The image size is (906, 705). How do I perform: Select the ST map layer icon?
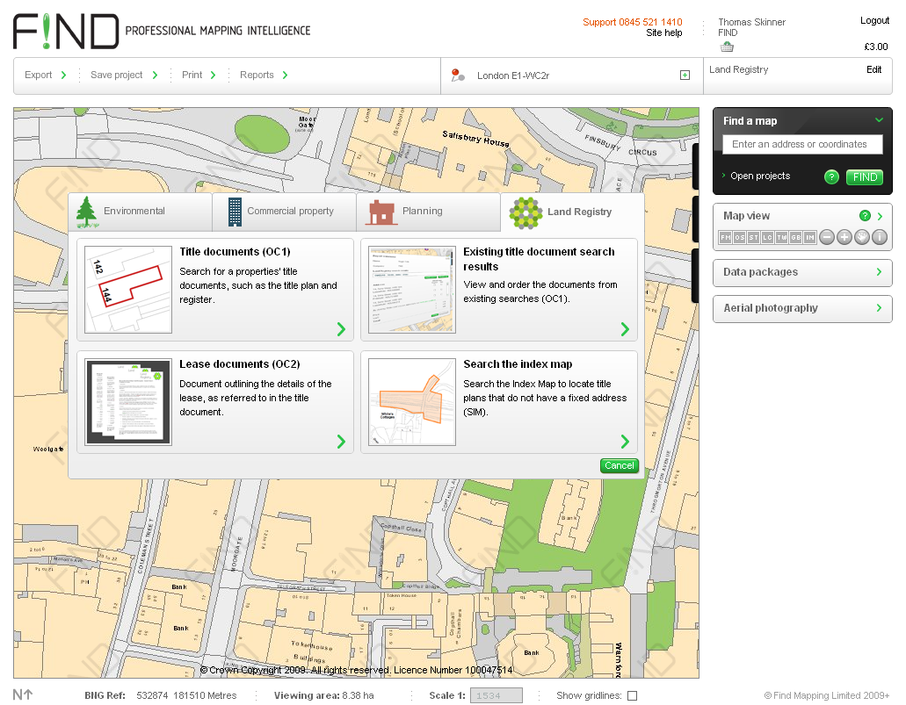click(x=753, y=237)
